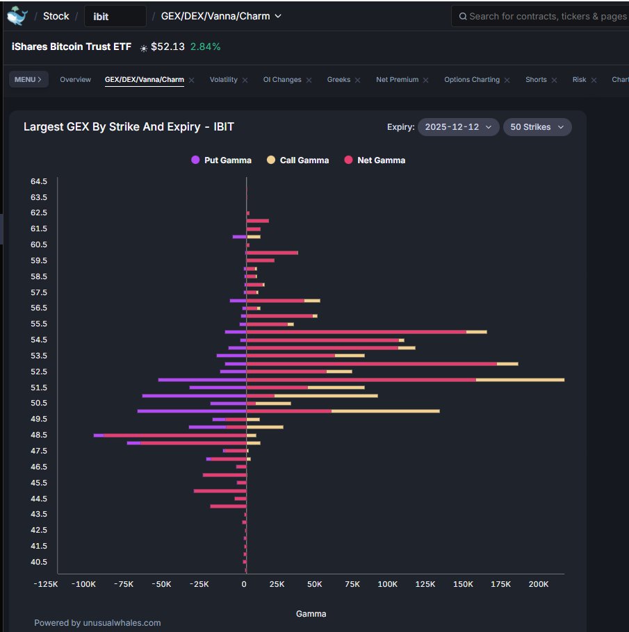
Task: Click the 40.5 strike axis label
Action: point(39,562)
